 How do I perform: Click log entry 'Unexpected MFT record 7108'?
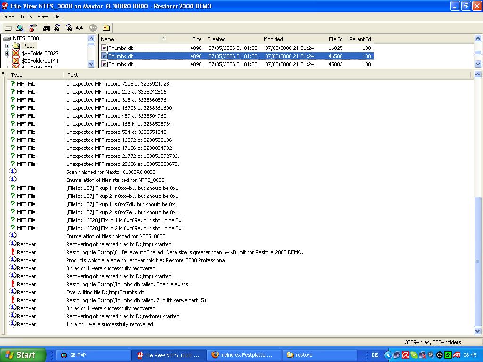click(x=118, y=84)
